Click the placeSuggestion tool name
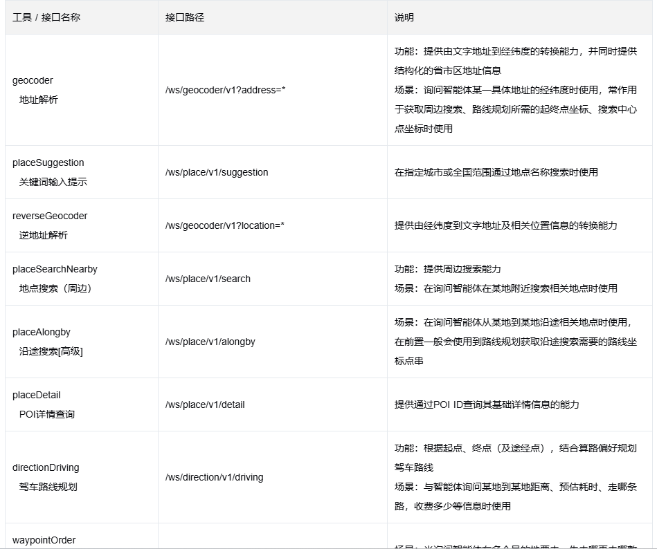 [x=48, y=162]
